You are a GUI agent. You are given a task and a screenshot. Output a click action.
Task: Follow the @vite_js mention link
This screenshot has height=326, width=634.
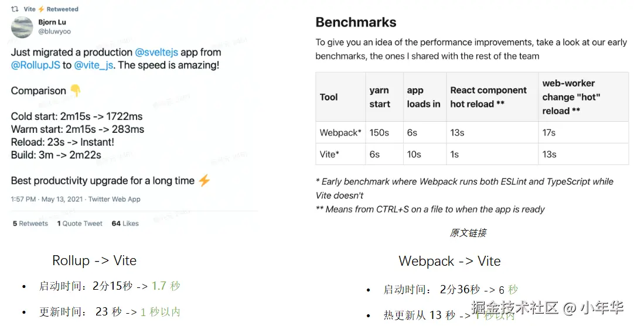[x=94, y=65]
